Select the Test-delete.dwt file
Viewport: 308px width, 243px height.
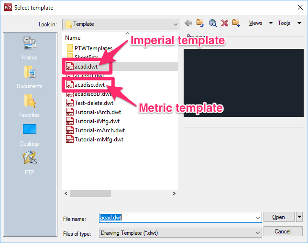[89, 103]
